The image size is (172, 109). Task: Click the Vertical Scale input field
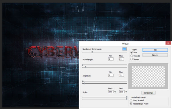click(122, 92)
